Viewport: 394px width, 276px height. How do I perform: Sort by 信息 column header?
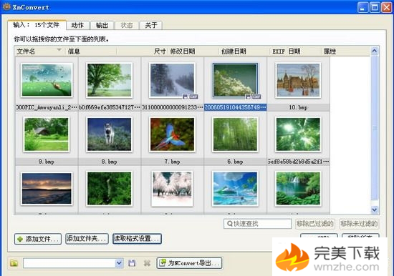tap(90, 51)
